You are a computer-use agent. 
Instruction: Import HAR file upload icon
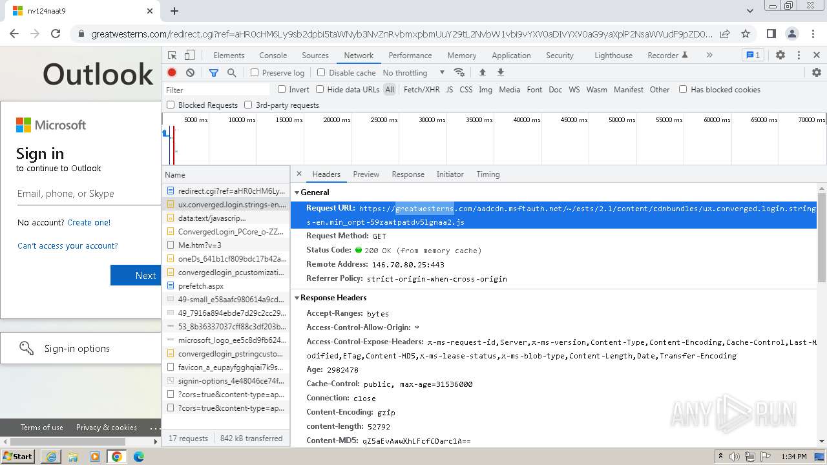point(482,72)
